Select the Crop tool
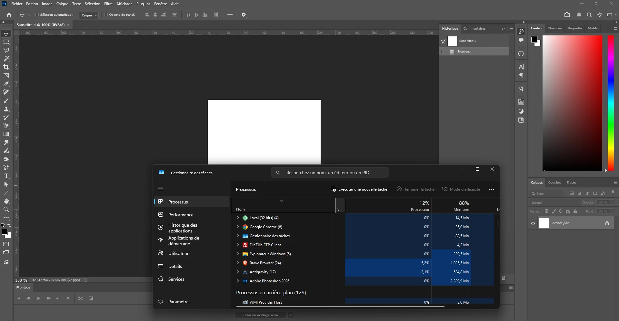 [x=6, y=67]
